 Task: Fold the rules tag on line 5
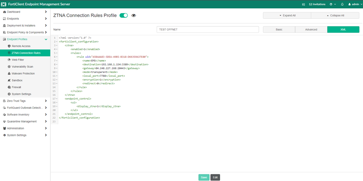(x=57, y=53)
